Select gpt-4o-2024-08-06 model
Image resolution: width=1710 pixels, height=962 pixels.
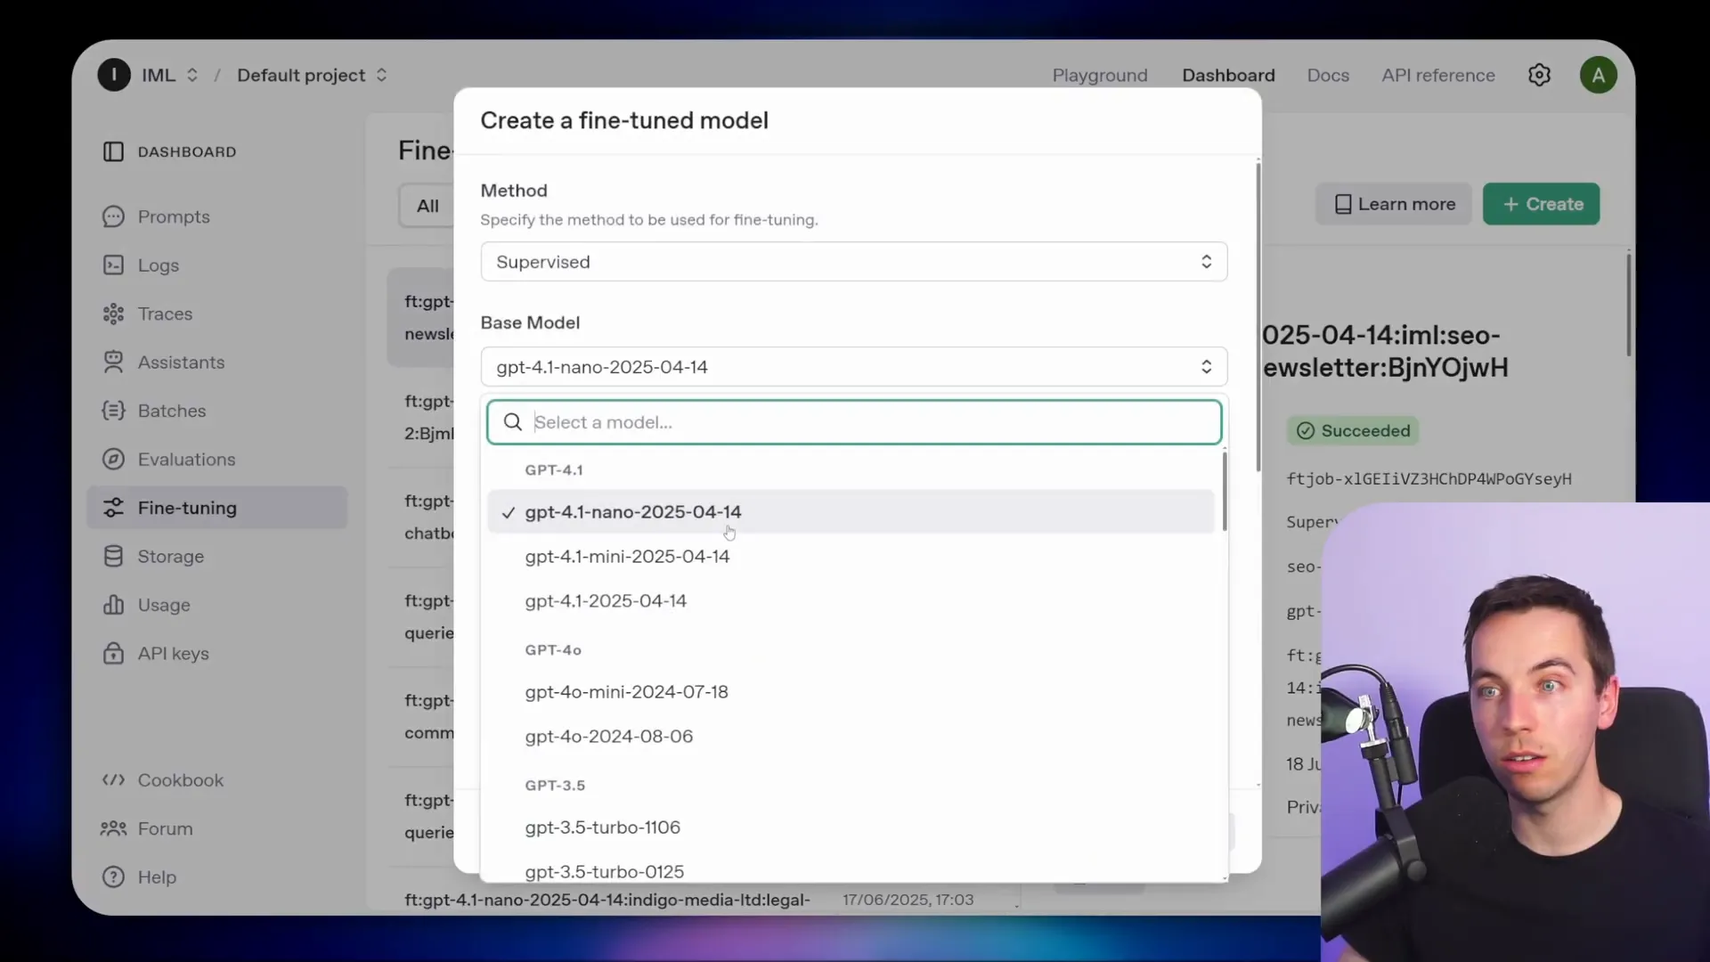tap(851, 737)
